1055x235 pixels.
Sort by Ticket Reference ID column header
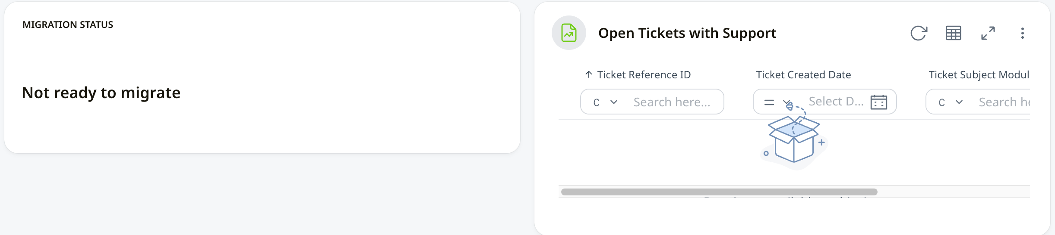(644, 75)
